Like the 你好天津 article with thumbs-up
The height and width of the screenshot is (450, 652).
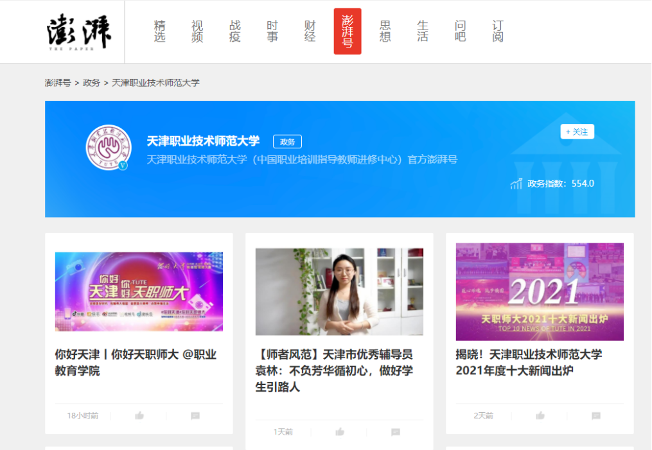(x=139, y=415)
